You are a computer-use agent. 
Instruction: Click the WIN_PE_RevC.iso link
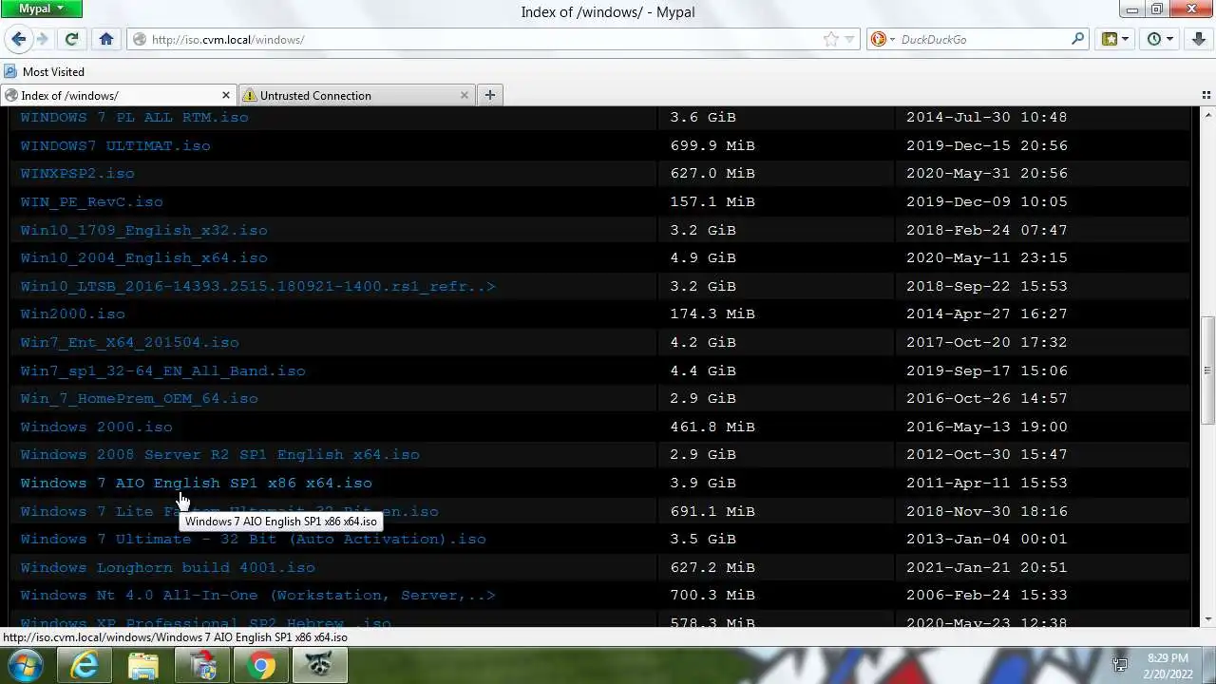(92, 201)
